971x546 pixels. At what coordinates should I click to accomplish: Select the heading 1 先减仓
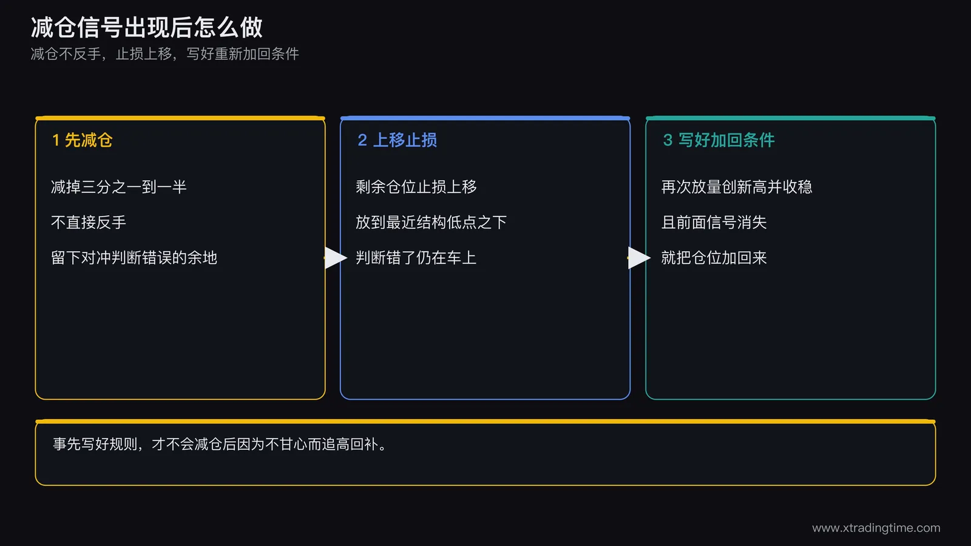[x=83, y=140]
